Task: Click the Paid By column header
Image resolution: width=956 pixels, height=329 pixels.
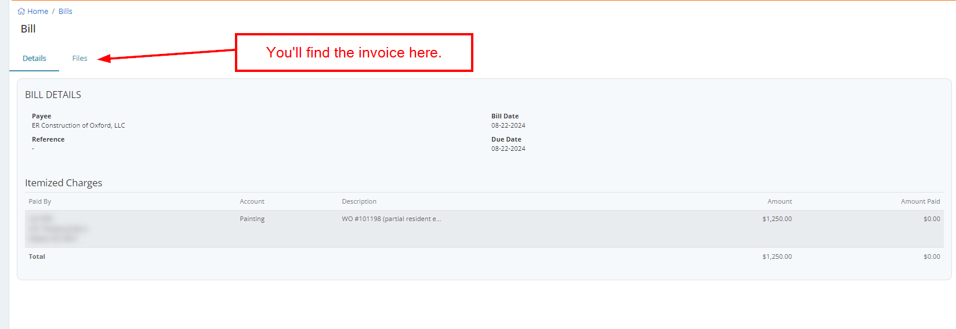Action: tap(40, 201)
